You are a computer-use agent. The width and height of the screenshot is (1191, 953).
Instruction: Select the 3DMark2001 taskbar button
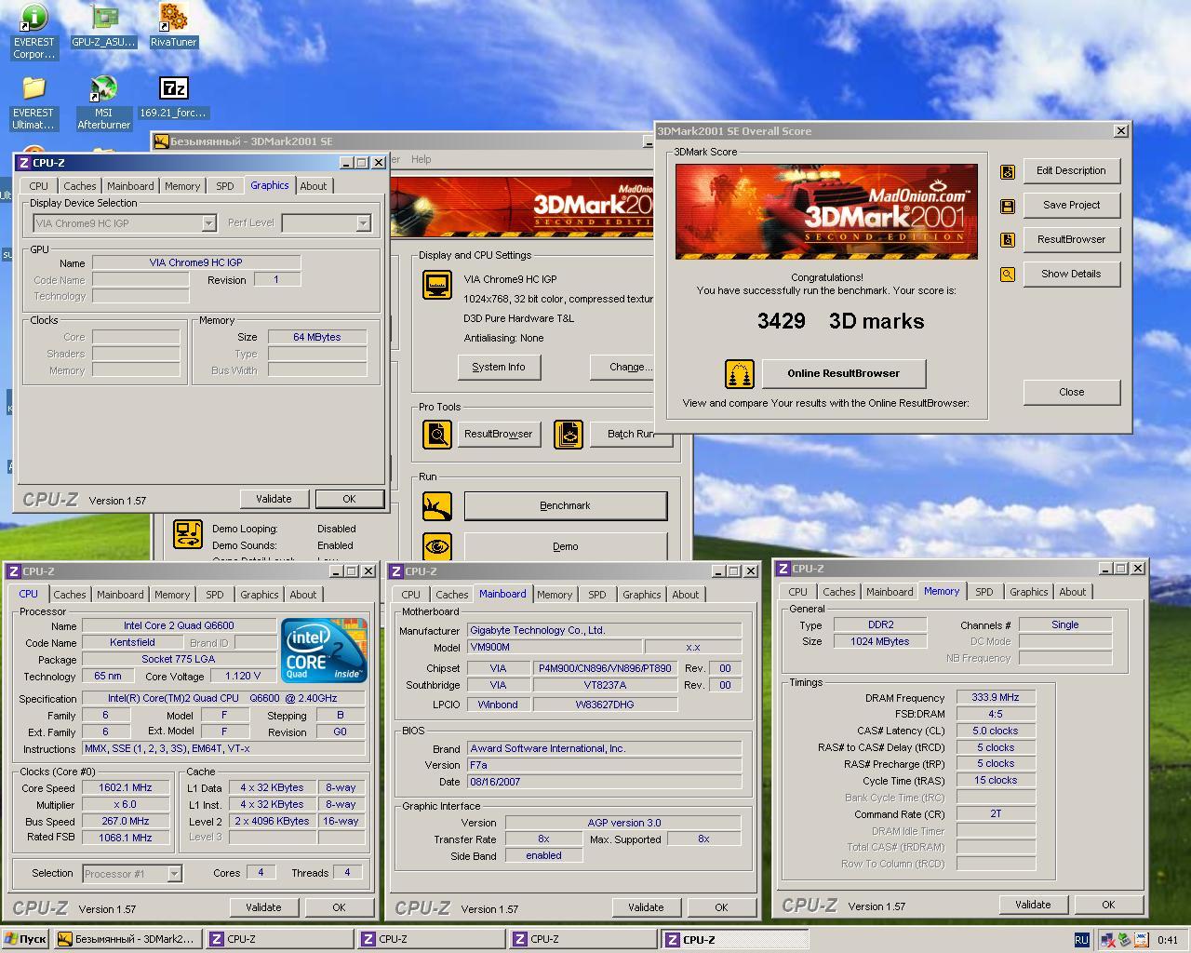click(x=127, y=940)
